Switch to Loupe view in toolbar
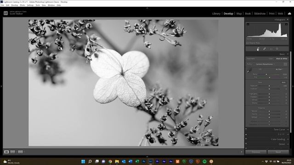The image size is (294, 165). pyautogui.click(x=6, y=152)
